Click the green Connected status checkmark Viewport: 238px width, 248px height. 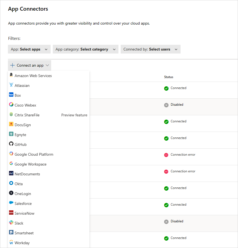click(166, 88)
